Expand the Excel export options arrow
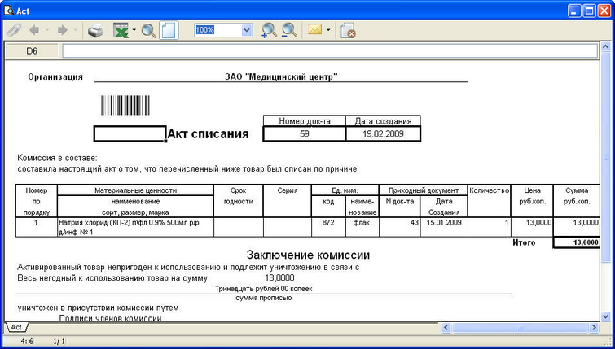Image resolution: width=615 pixels, height=349 pixels. 134,31
